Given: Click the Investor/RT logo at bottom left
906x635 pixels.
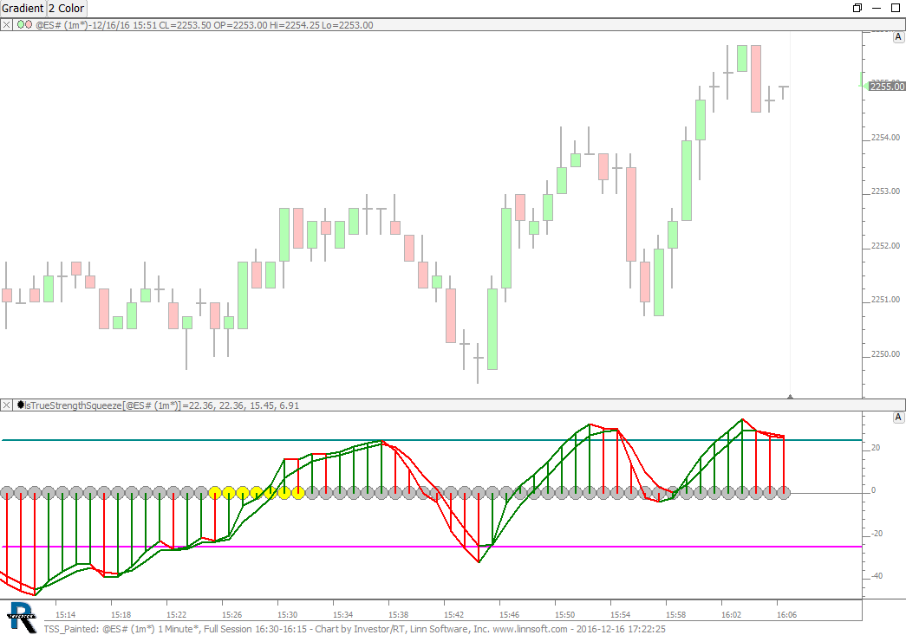Looking at the screenshot, I should coord(20,614).
